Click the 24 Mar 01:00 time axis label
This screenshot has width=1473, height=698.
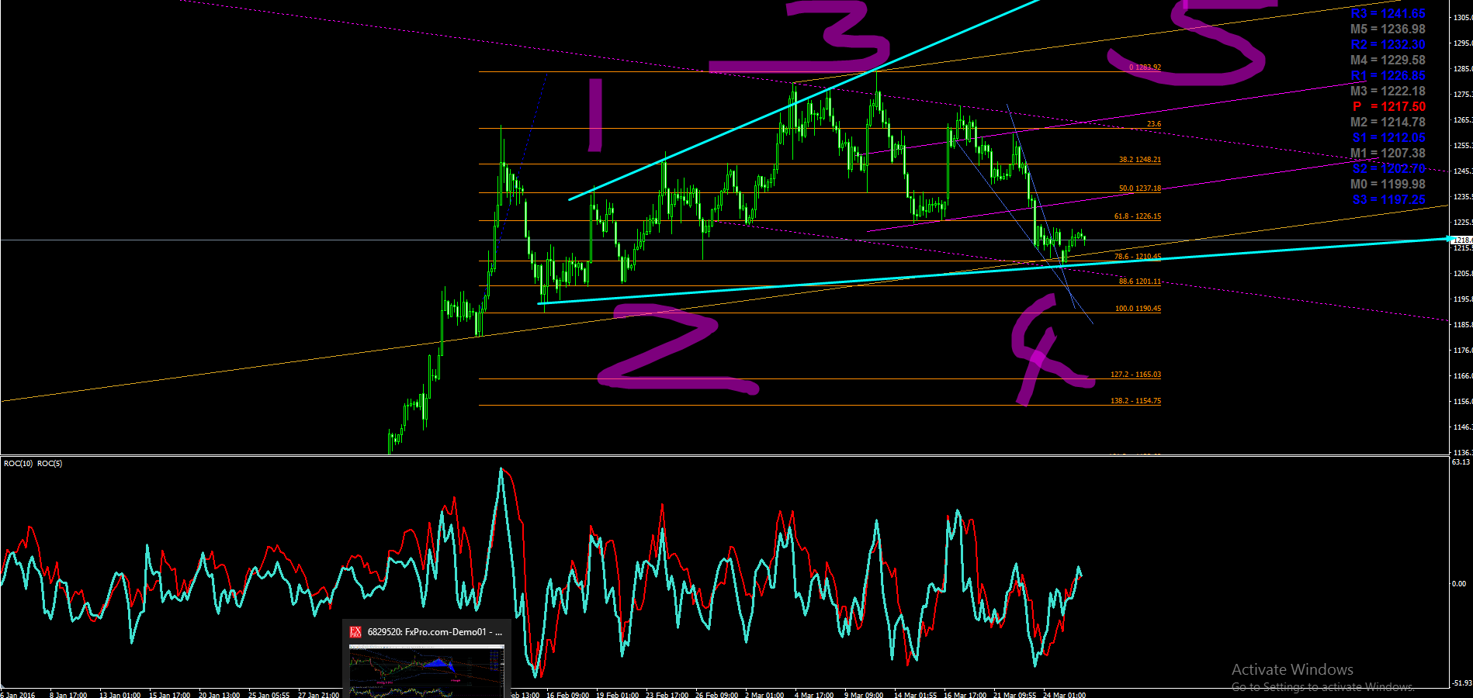point(1064,694)
